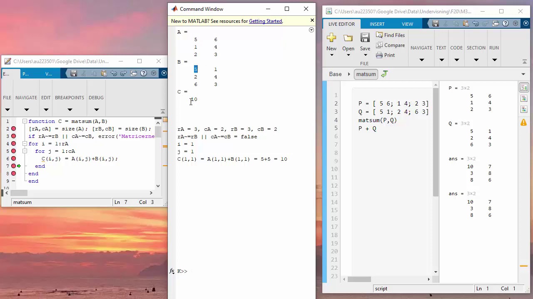Viewport: 533px width, 299px height.
Task: Click the Open folder icon in Live Editor
Action: [x=348, y=38]
